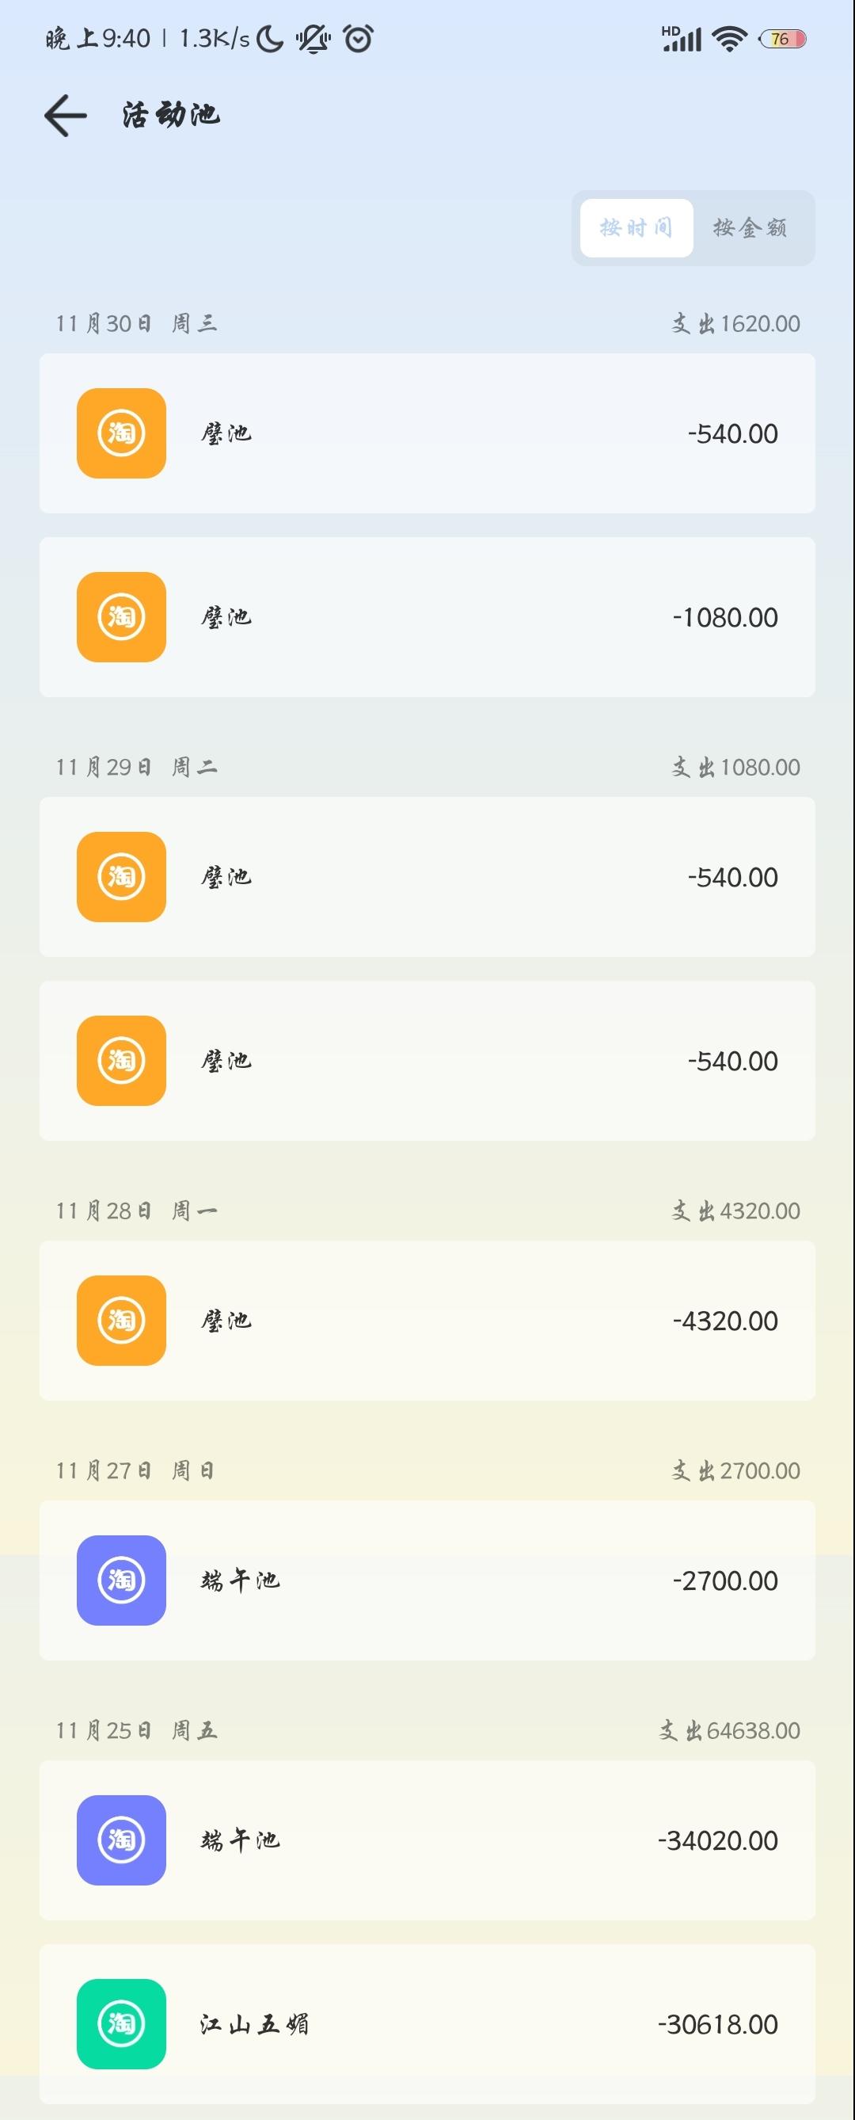
Task: Tap purple Taobao icon of -34020.00 entry
Action: (x=122, y=1840)
